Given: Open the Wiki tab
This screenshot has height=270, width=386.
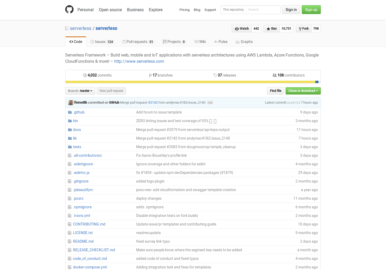Looking at the screenshot, I should [200, 42].
